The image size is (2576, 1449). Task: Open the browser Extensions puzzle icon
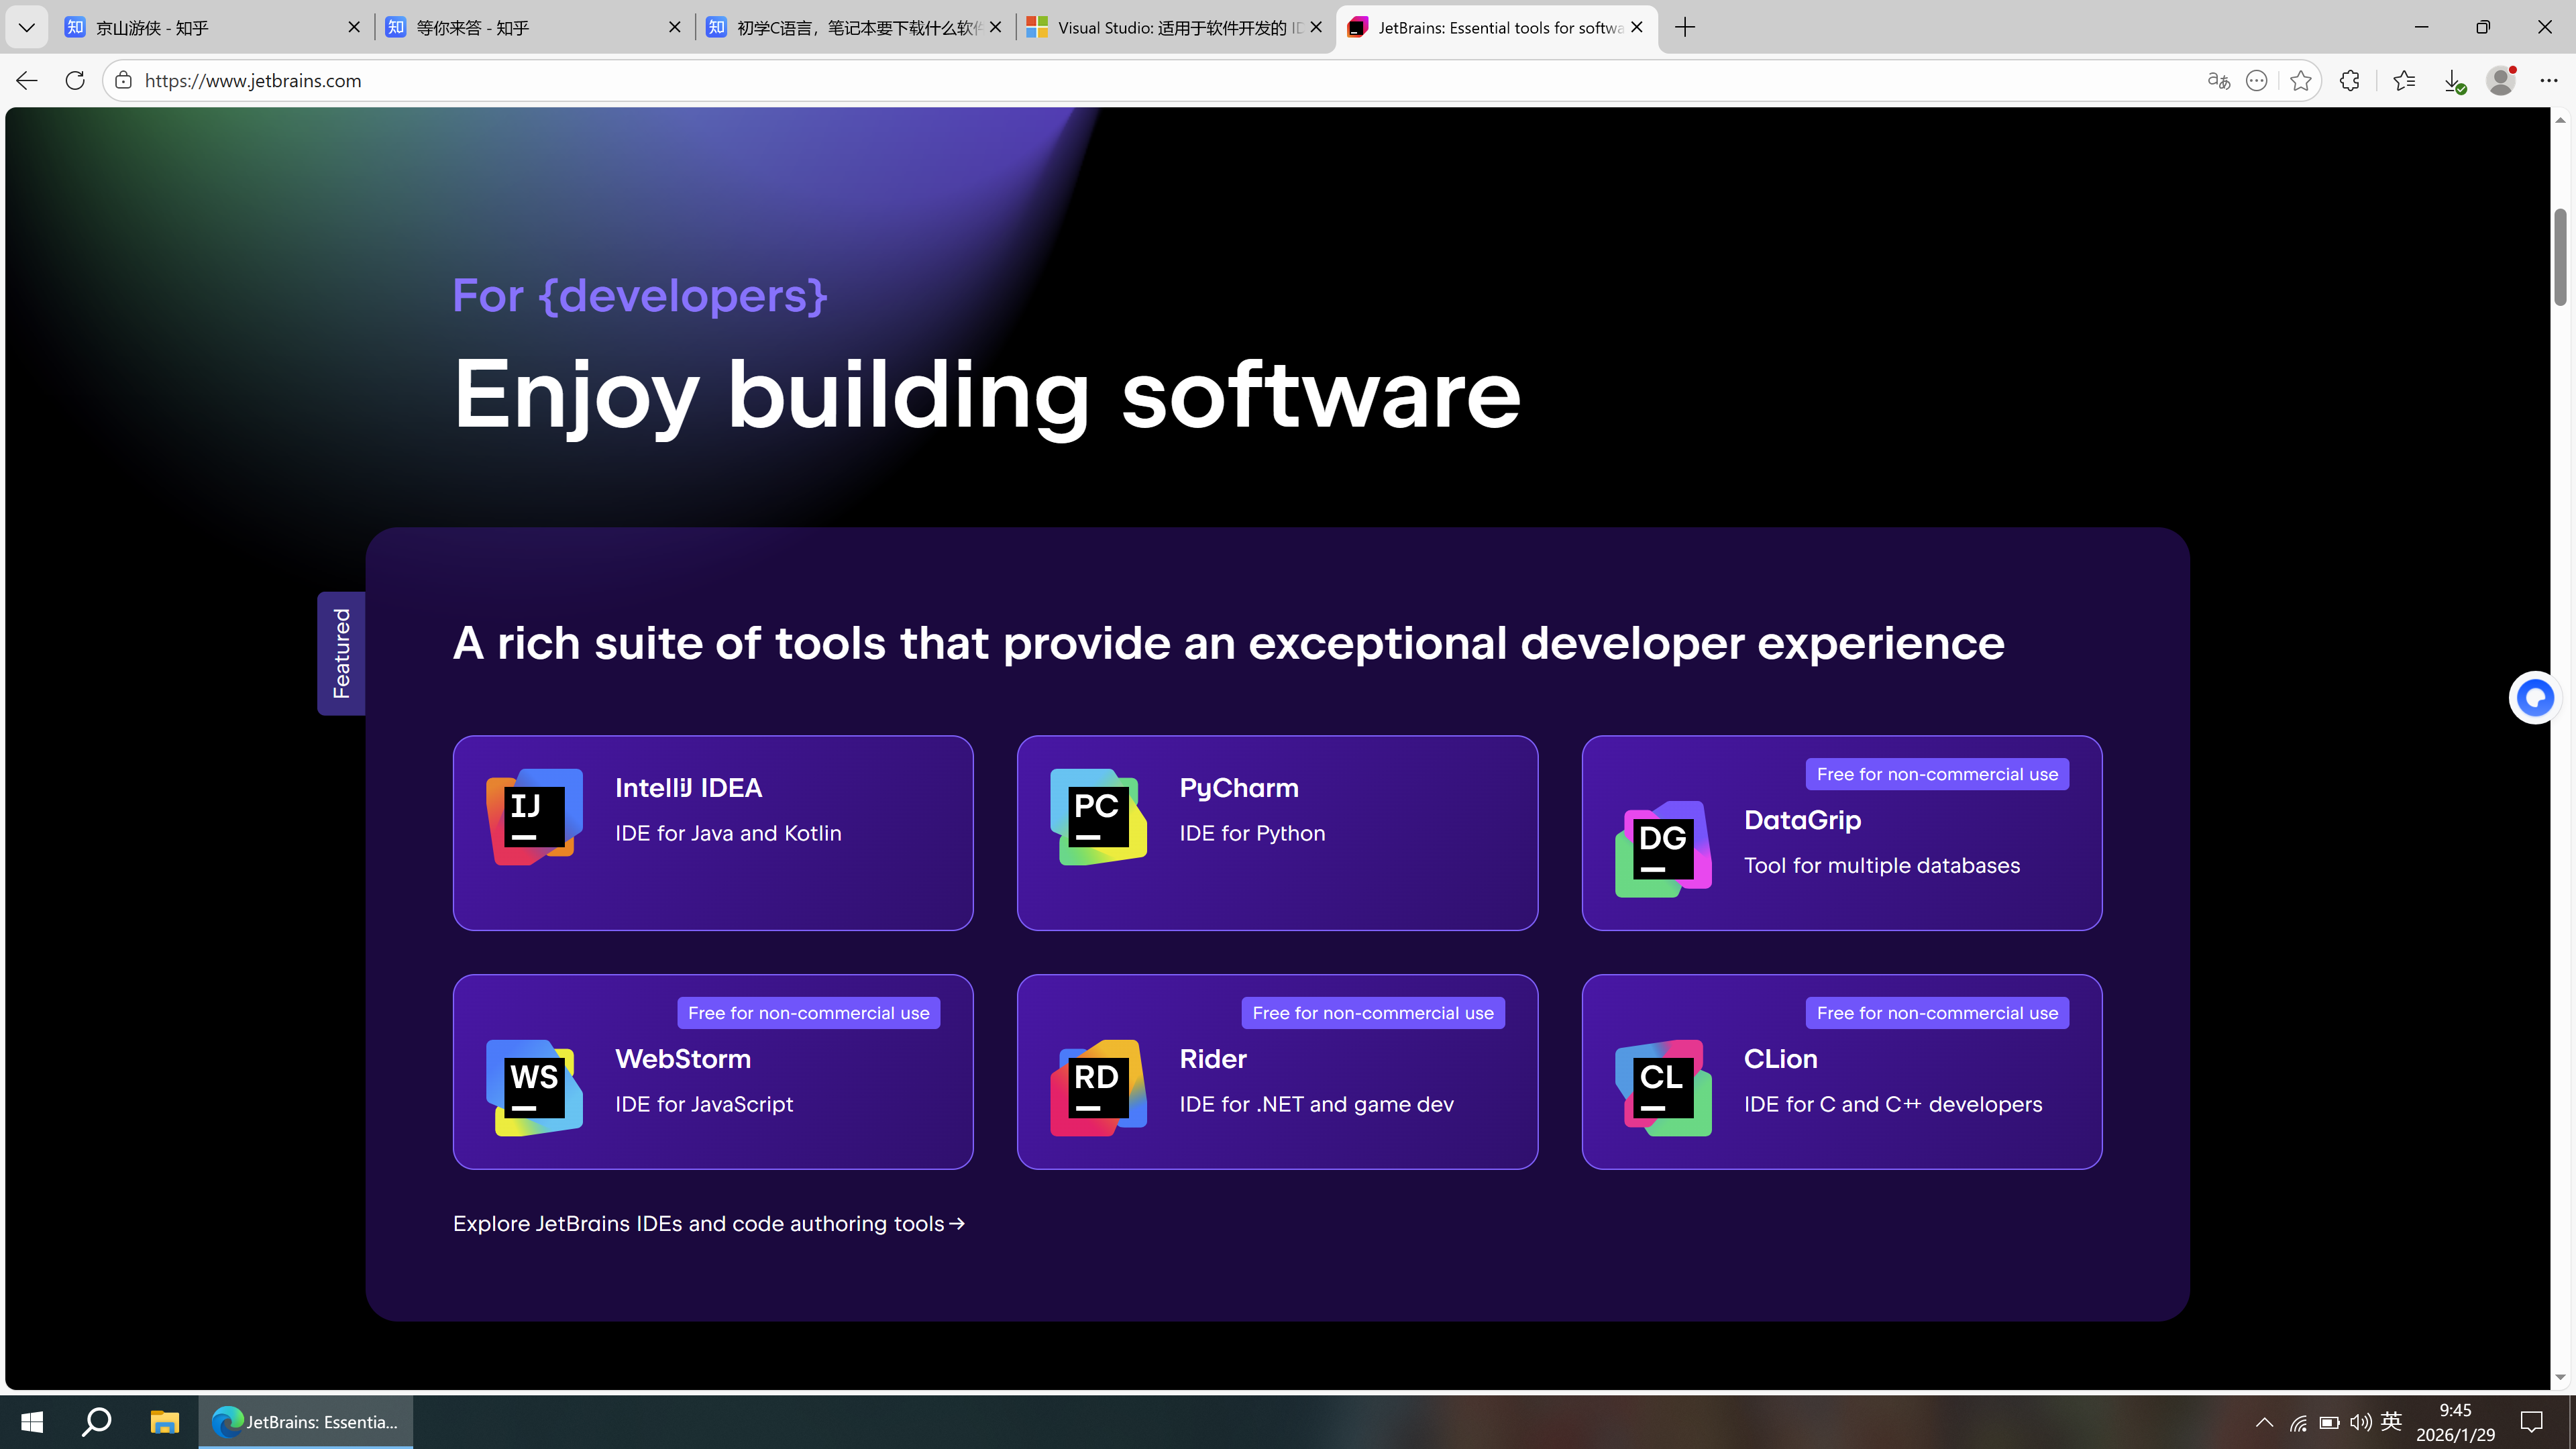click(x=2350, y=80)
